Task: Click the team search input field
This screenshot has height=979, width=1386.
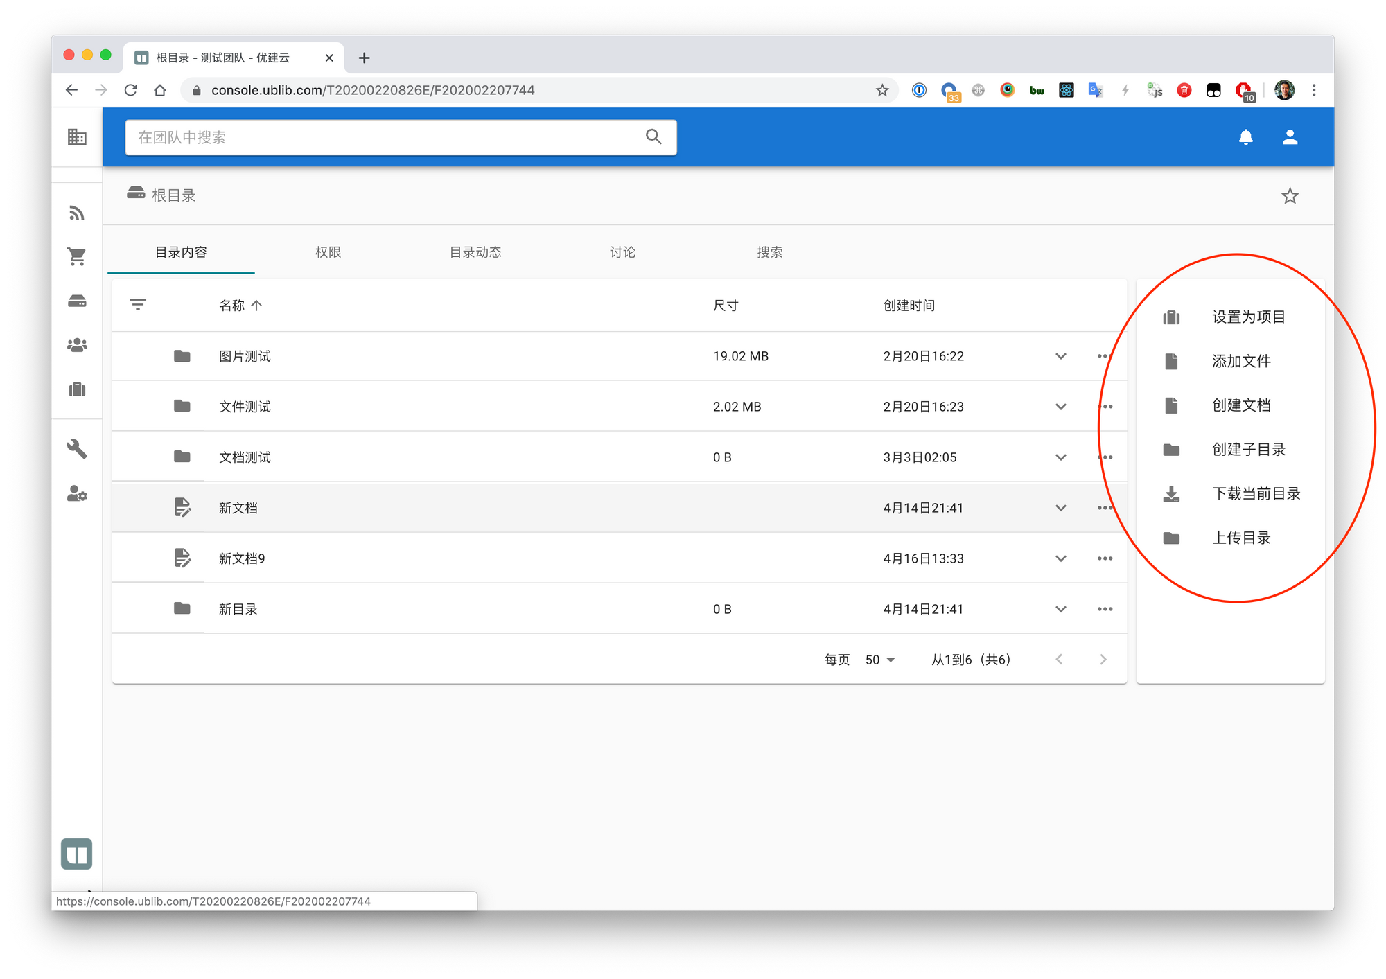Action: pos(388,137)
